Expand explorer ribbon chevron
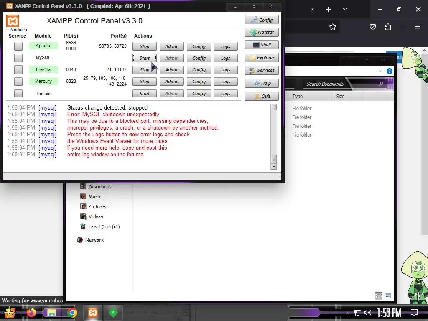 click(380, 71)
